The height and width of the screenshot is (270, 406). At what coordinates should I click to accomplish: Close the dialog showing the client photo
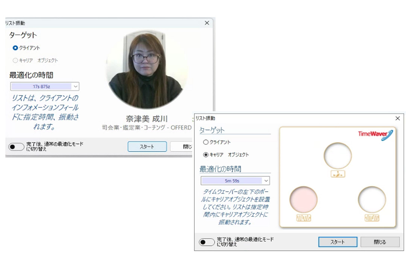[207, 23]
